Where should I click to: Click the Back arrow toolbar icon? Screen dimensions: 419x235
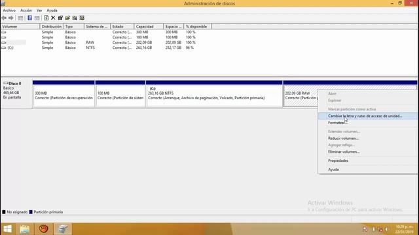(4, 18)
